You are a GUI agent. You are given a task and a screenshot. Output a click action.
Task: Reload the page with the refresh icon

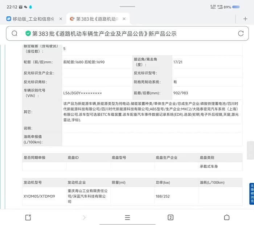[241, 33]
